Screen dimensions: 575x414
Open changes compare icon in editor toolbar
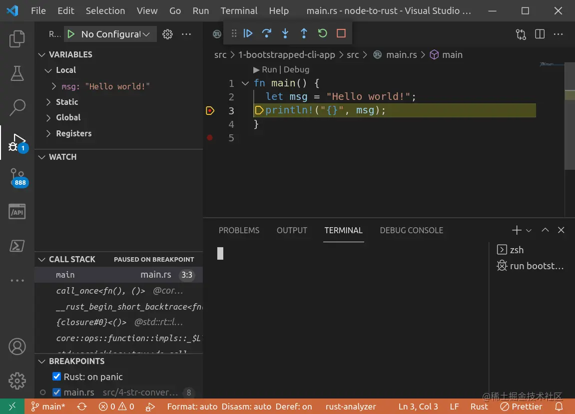[x=521, y=34]
